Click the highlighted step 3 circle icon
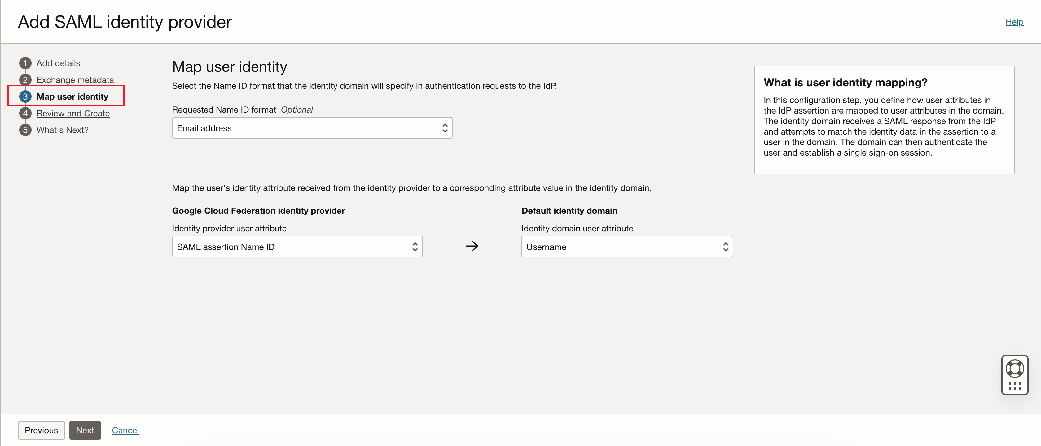This screenshot has width=1041, height=446. point(25,96)
